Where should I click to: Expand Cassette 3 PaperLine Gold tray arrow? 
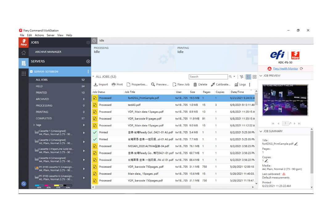click(84, 151)
